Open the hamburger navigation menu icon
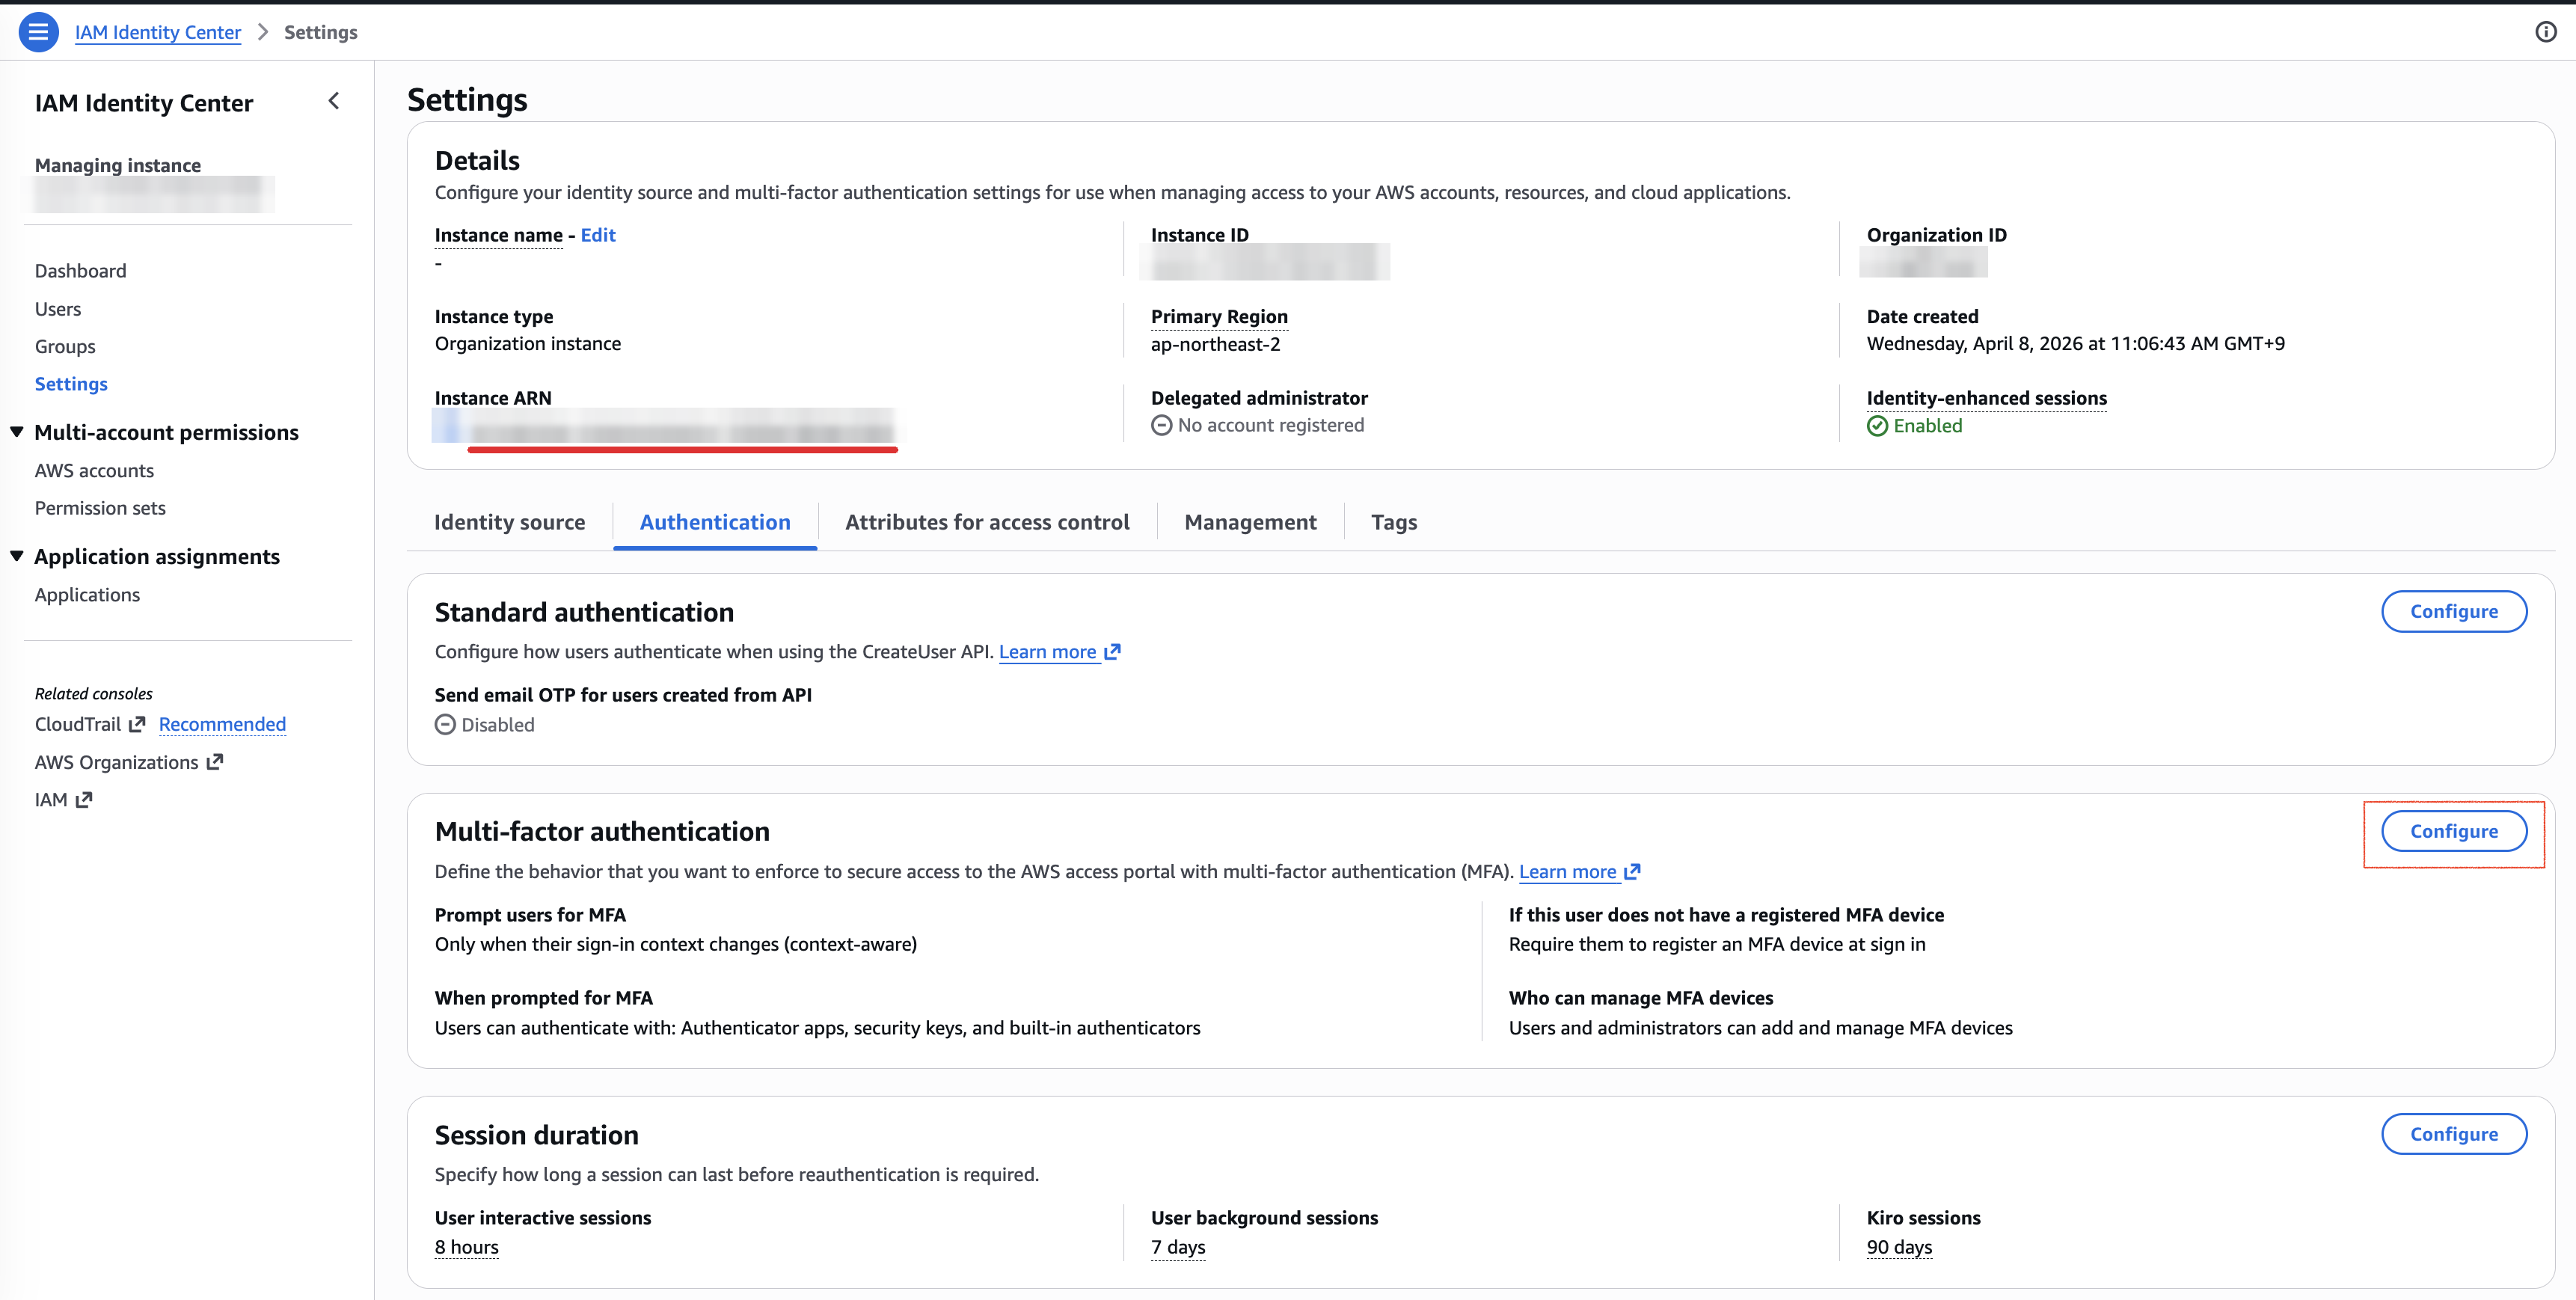2576x1300 pixels. pos(38,32)
